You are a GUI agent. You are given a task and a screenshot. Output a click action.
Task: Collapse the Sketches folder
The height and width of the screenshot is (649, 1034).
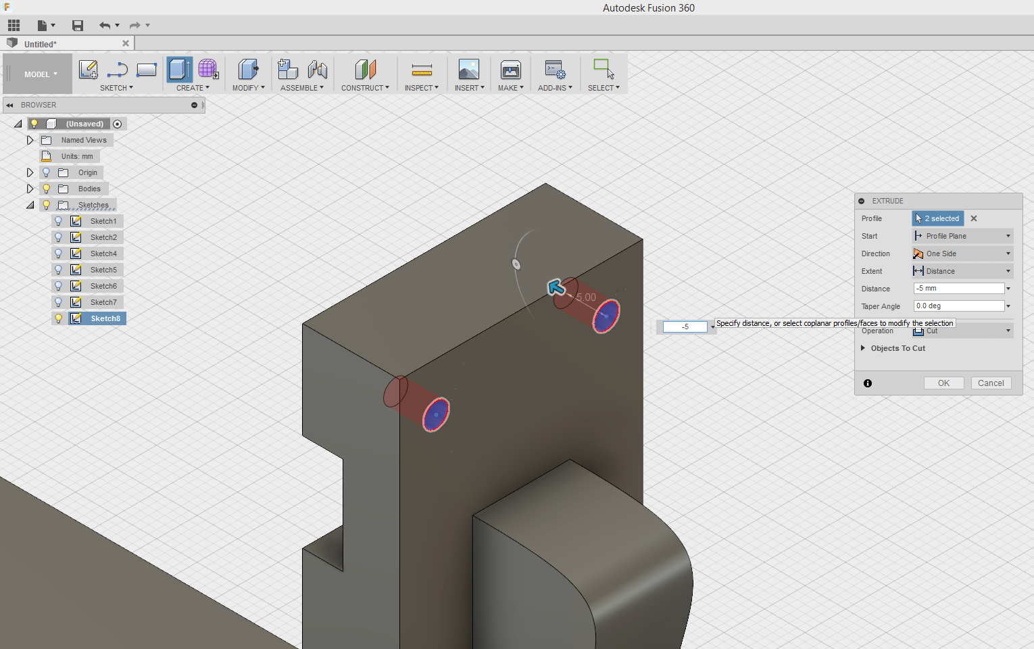30,205
